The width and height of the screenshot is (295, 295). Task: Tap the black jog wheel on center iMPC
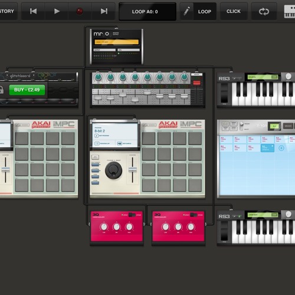[x=113, y=171]
